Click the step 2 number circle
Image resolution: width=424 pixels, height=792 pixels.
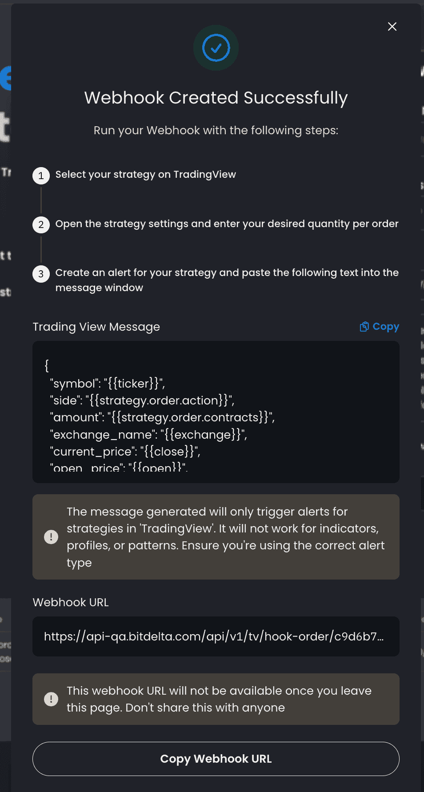(41, 224)
